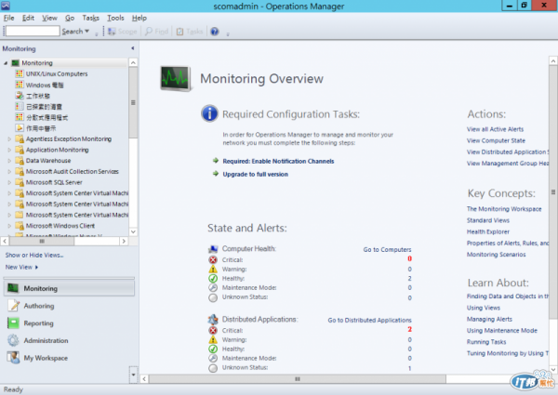
Task: Collapse the Monitoring root tree node
Action: [6, 63]
